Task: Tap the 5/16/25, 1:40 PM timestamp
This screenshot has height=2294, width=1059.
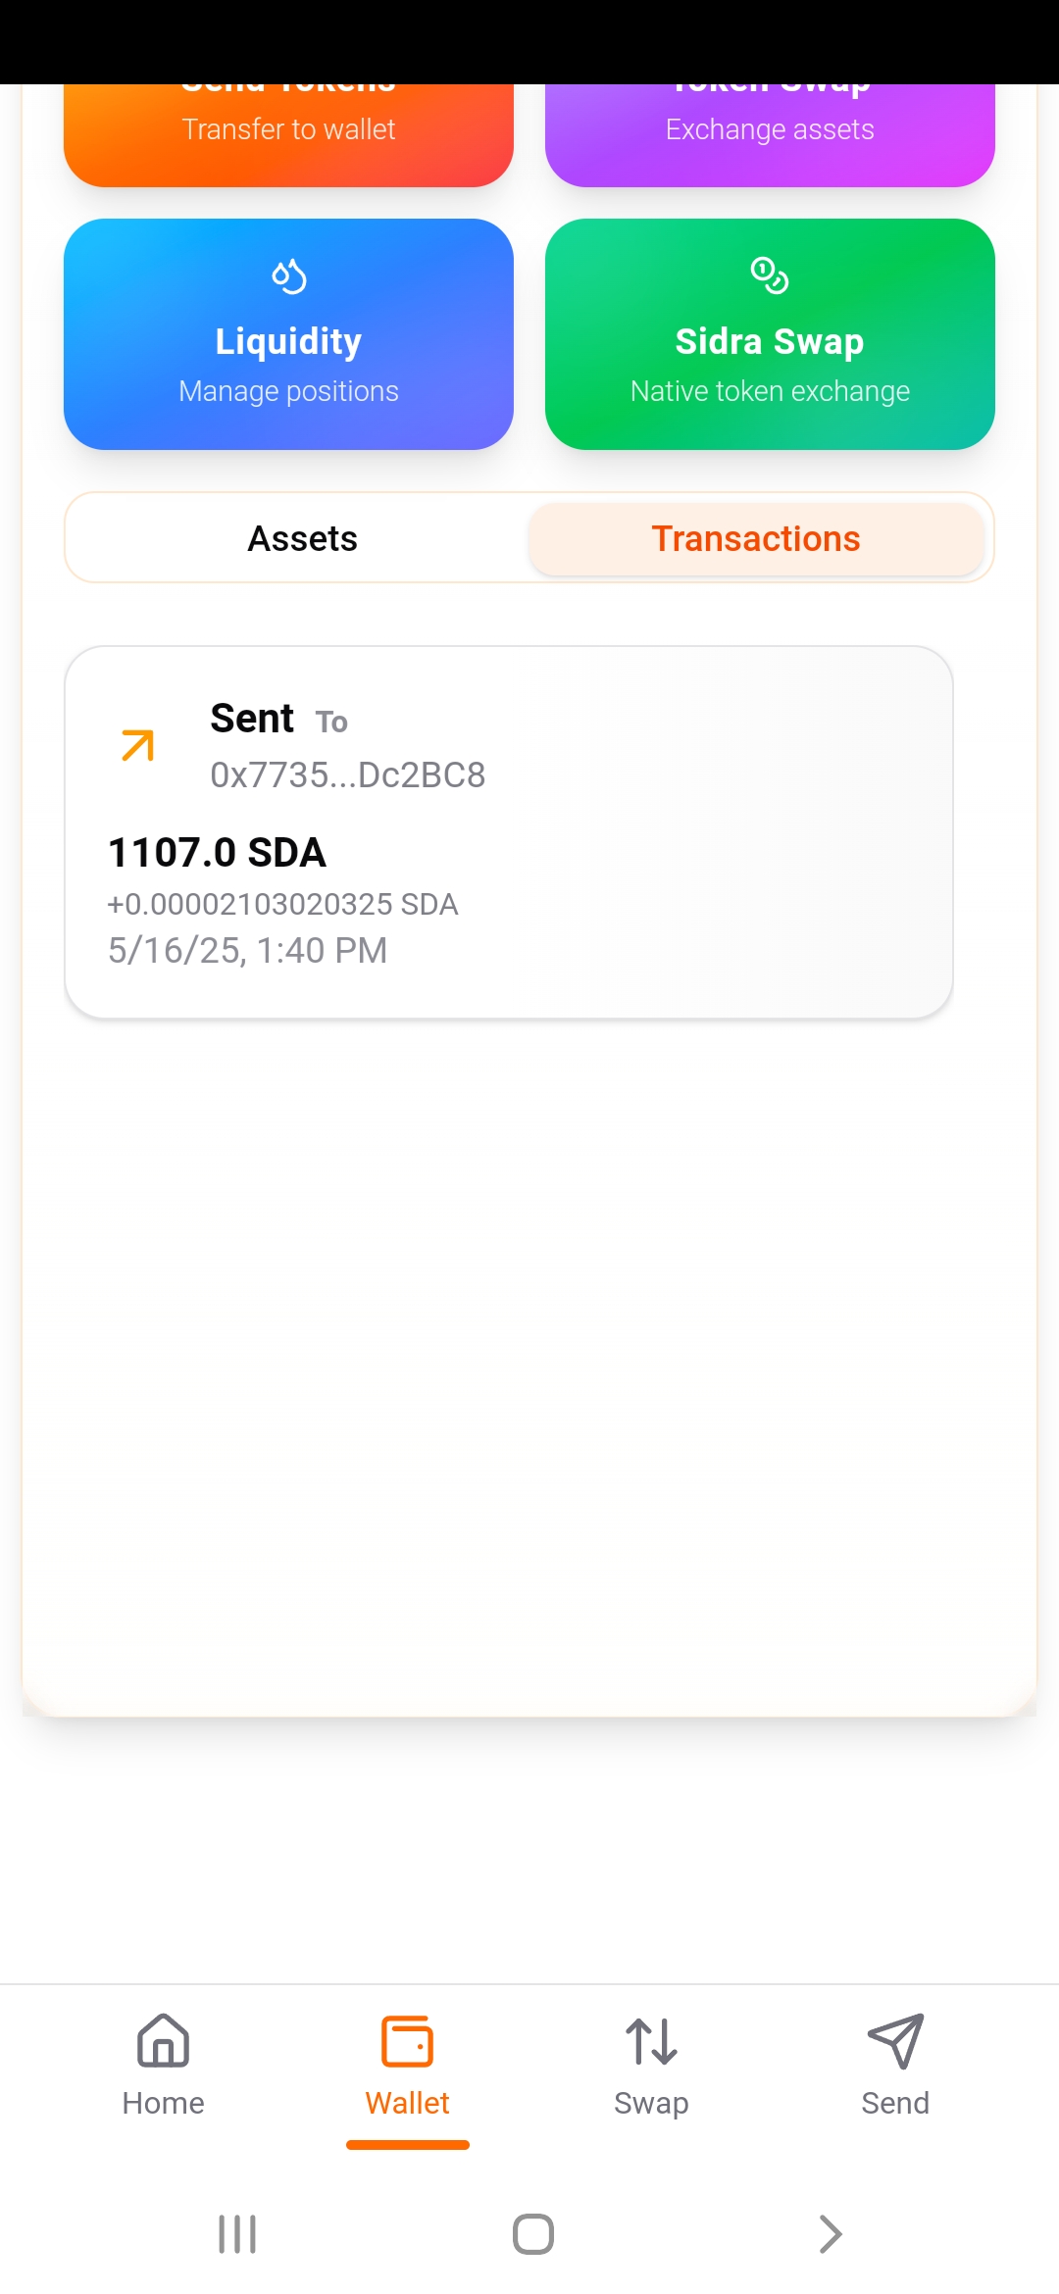Action: 247,950
